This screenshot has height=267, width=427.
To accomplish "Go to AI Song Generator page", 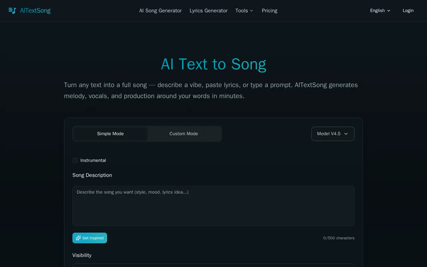I will click(x=160, y=11).
